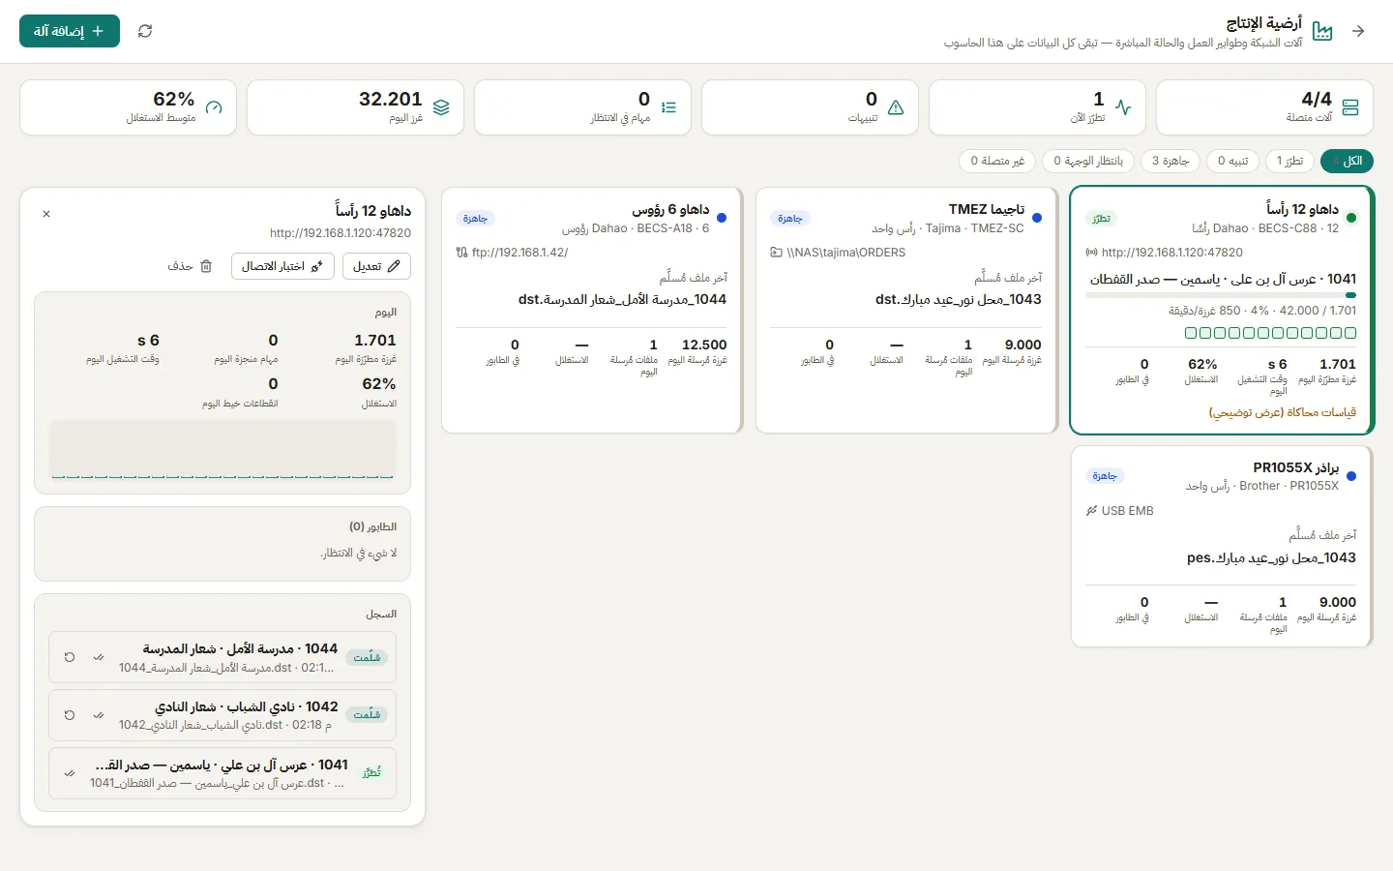Viewport: 1393px width, 871px height.
Task: Click the اختبار الاتصال test connection button
Action: coord(282,266)
